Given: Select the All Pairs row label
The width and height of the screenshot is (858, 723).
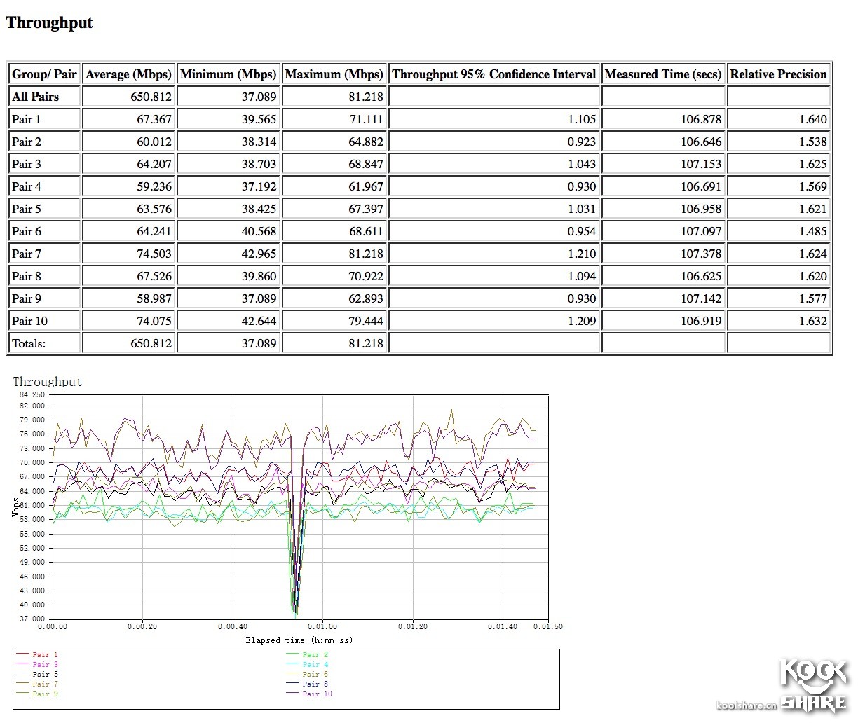Looking at the screenshot, I should point(35,97).
